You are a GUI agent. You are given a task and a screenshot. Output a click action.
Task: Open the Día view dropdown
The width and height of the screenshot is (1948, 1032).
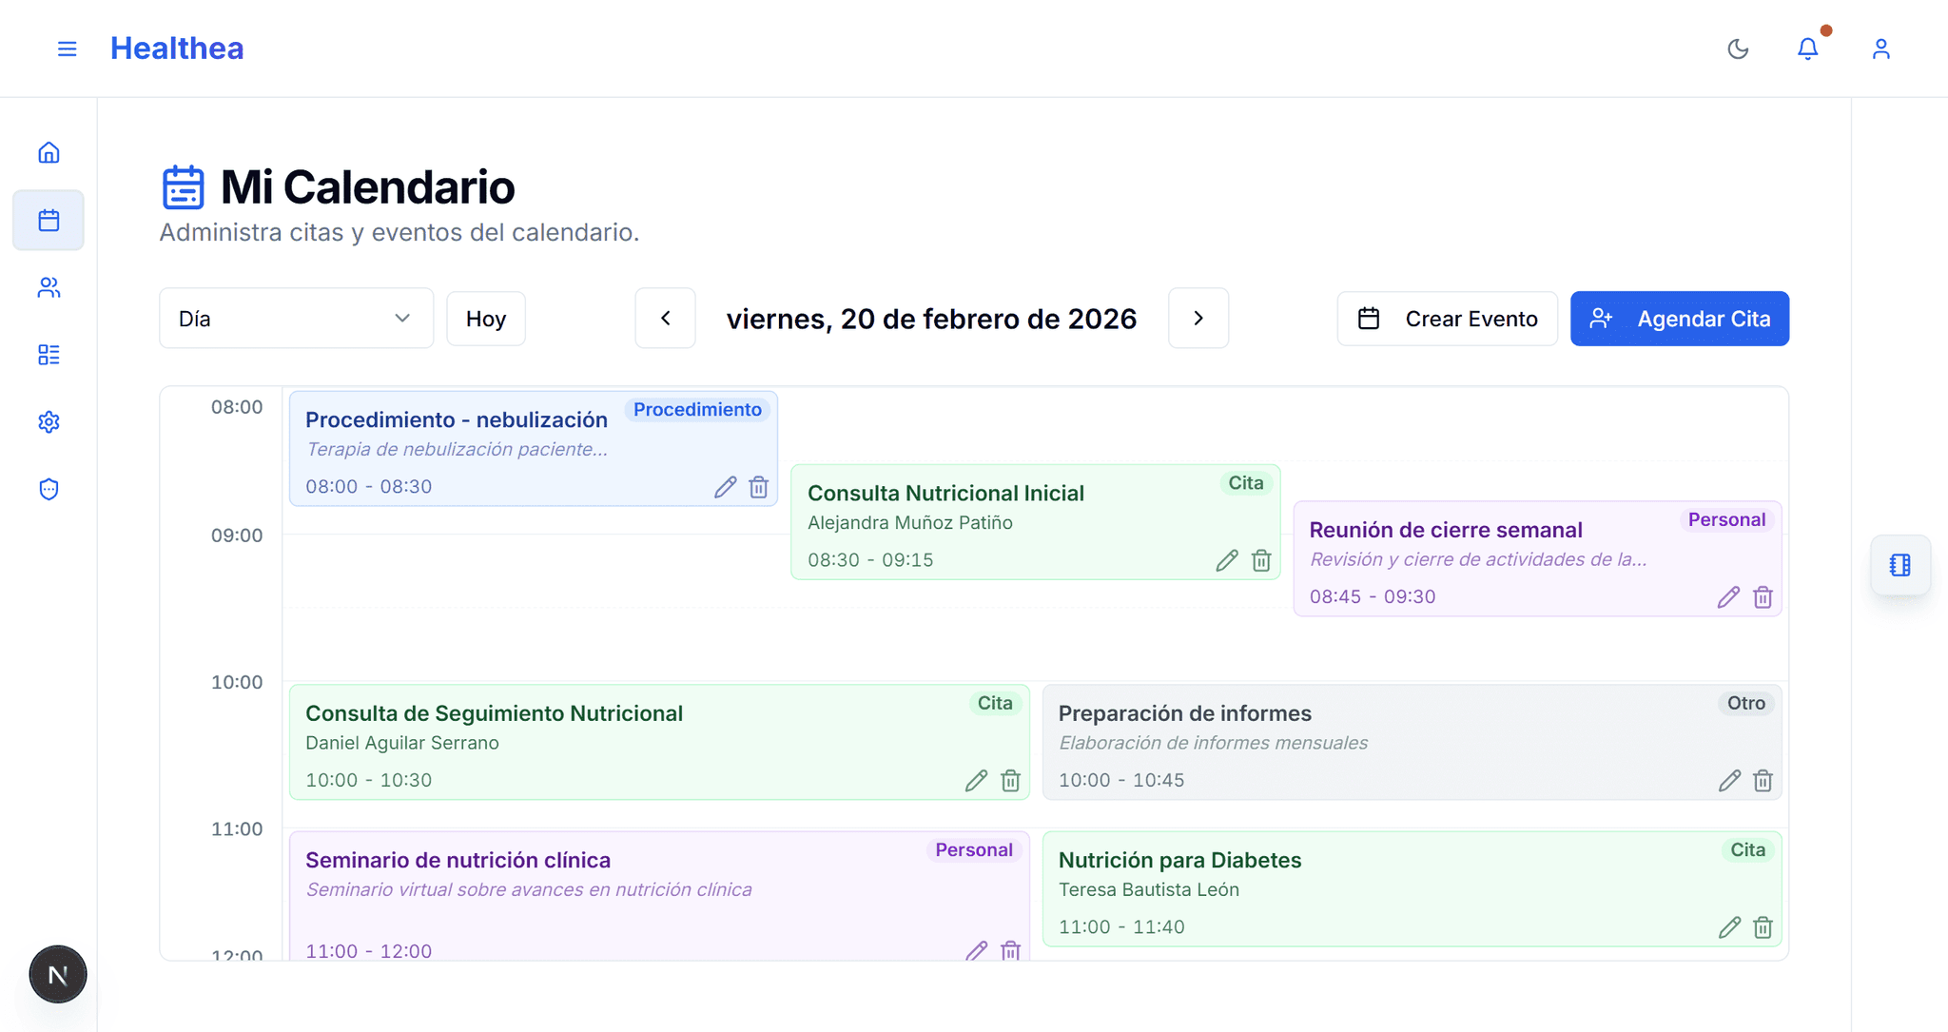click(296, 318)
